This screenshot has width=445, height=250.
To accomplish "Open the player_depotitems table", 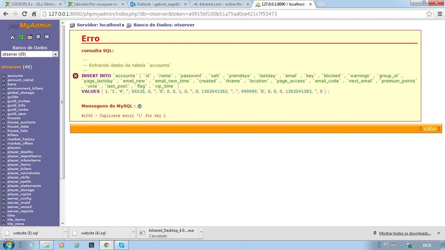I will 24,156.
